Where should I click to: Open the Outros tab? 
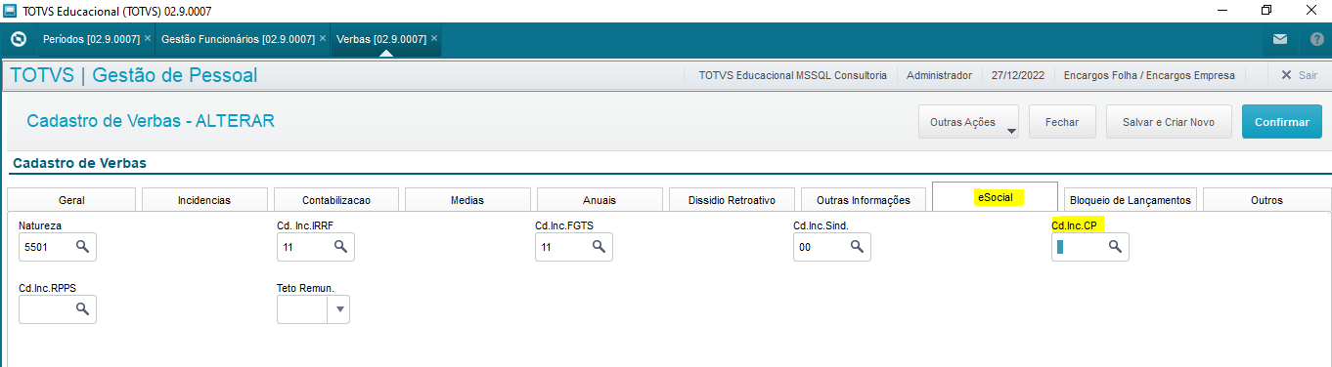[x=1266, y=200]
